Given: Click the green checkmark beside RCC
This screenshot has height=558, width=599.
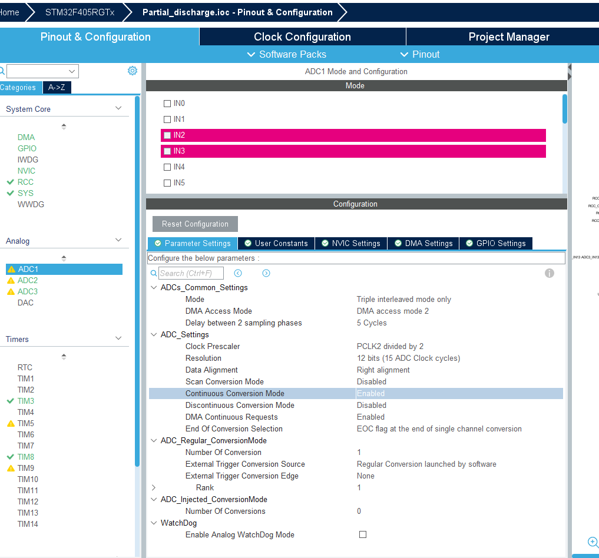Looking at the screenshot, I should click(x=11, y=182).
